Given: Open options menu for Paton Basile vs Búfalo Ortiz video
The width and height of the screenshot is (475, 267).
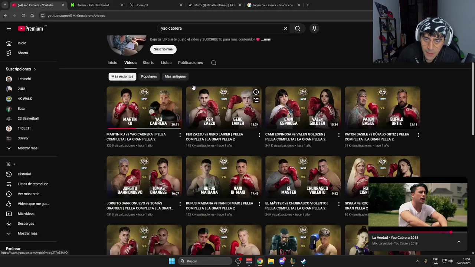Looking at the screenshot, I should click(x=418, y=135).
